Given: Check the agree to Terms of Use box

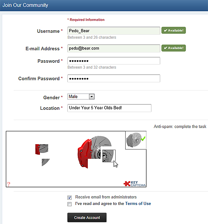Looking at the screenshot, I should tap(69, 204).
